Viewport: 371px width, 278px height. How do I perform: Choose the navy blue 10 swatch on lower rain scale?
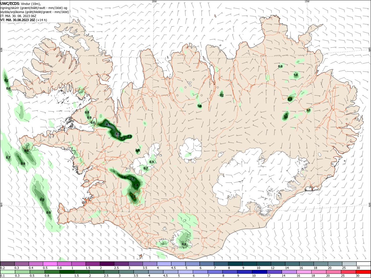[x=259, y=272]
